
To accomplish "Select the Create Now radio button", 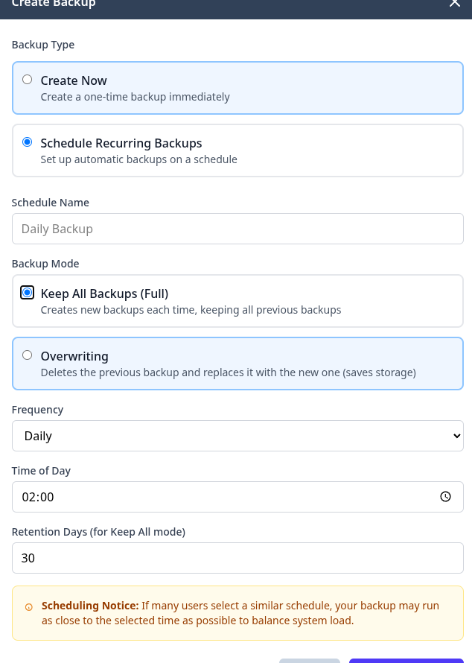I will pyautogui.click(x=28, y=80).
